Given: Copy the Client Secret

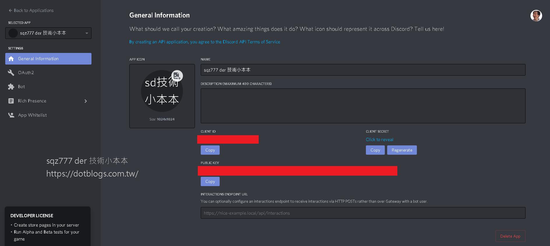Looking at the screenshot, I should [375, 150].
